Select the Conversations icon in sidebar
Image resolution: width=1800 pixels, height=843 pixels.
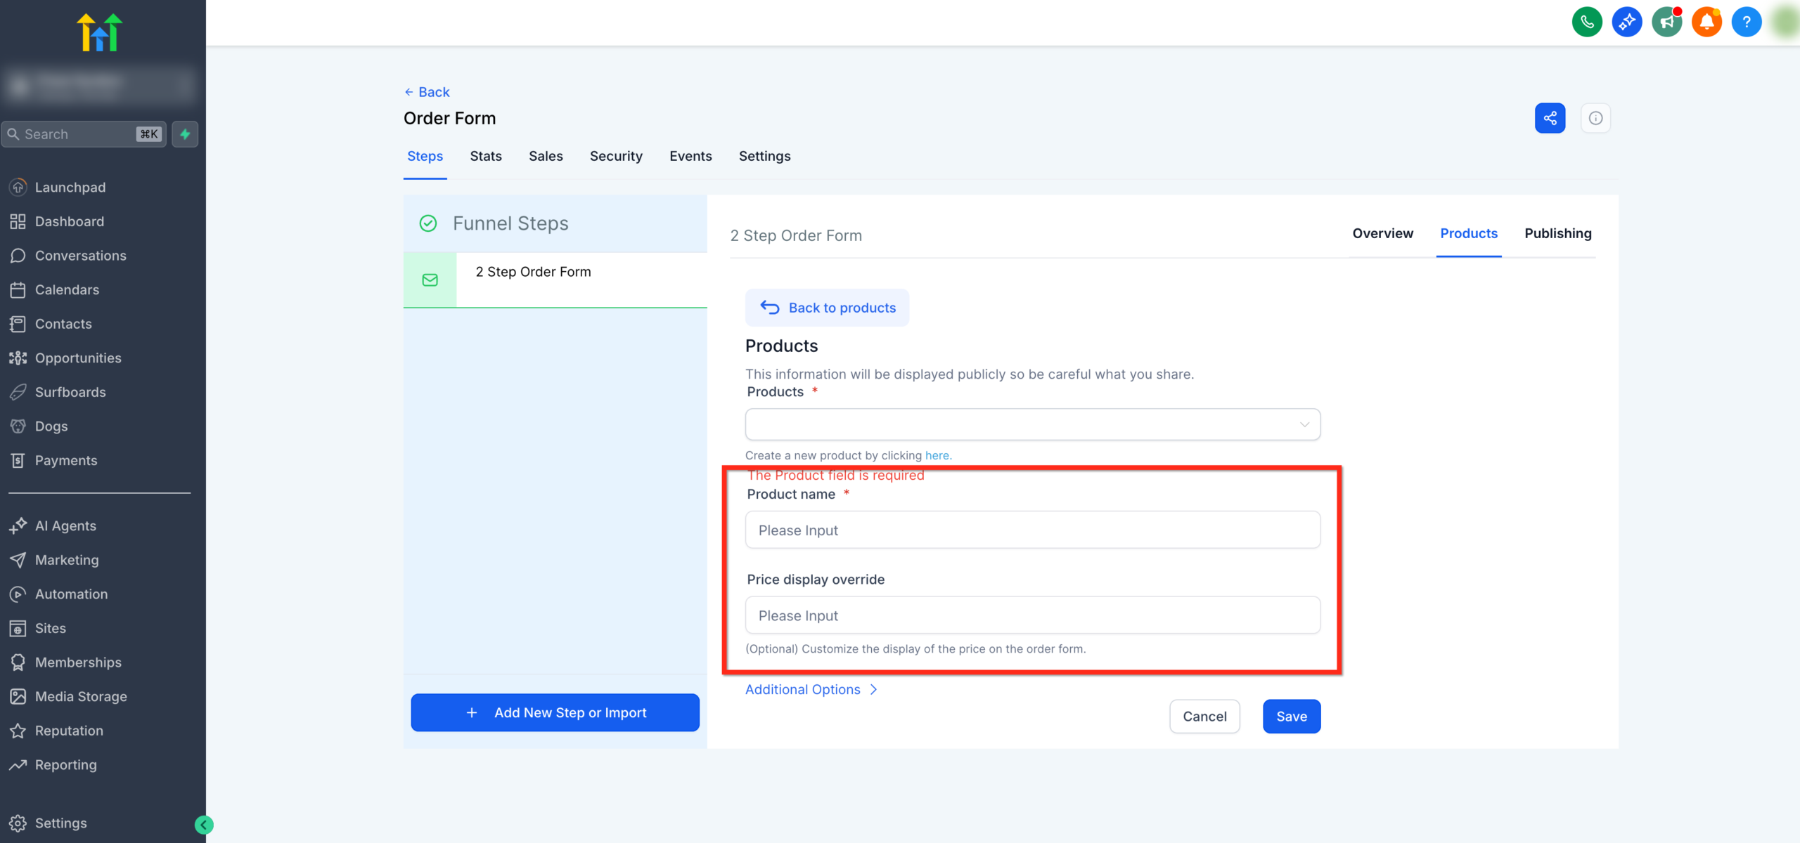18,255
